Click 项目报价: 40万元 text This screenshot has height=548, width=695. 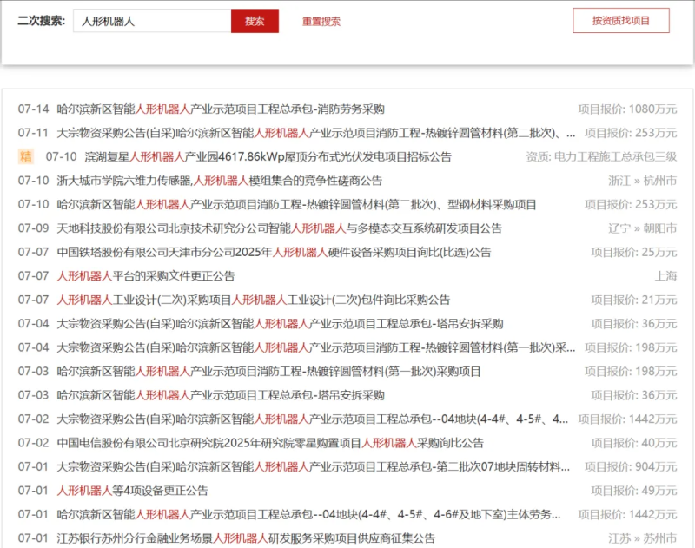[634, 443]
